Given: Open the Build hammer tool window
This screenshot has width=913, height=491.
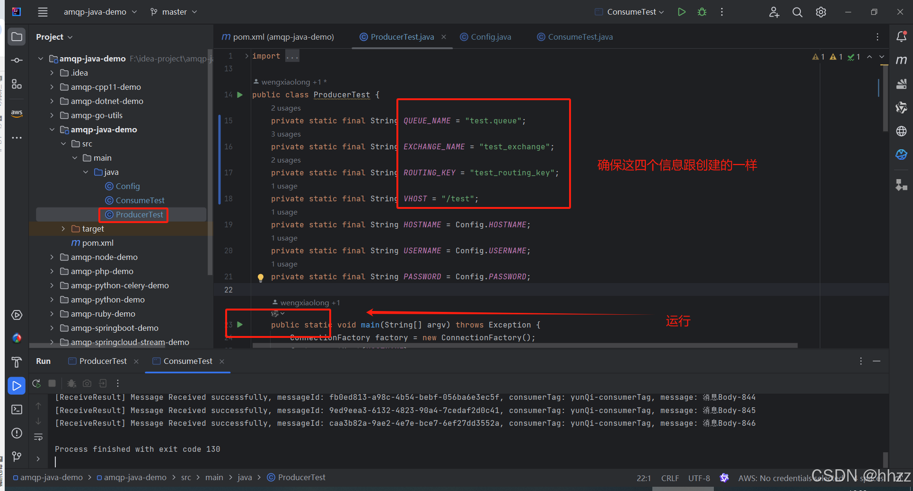Looking at the screenshot, I should coord(17,362).
